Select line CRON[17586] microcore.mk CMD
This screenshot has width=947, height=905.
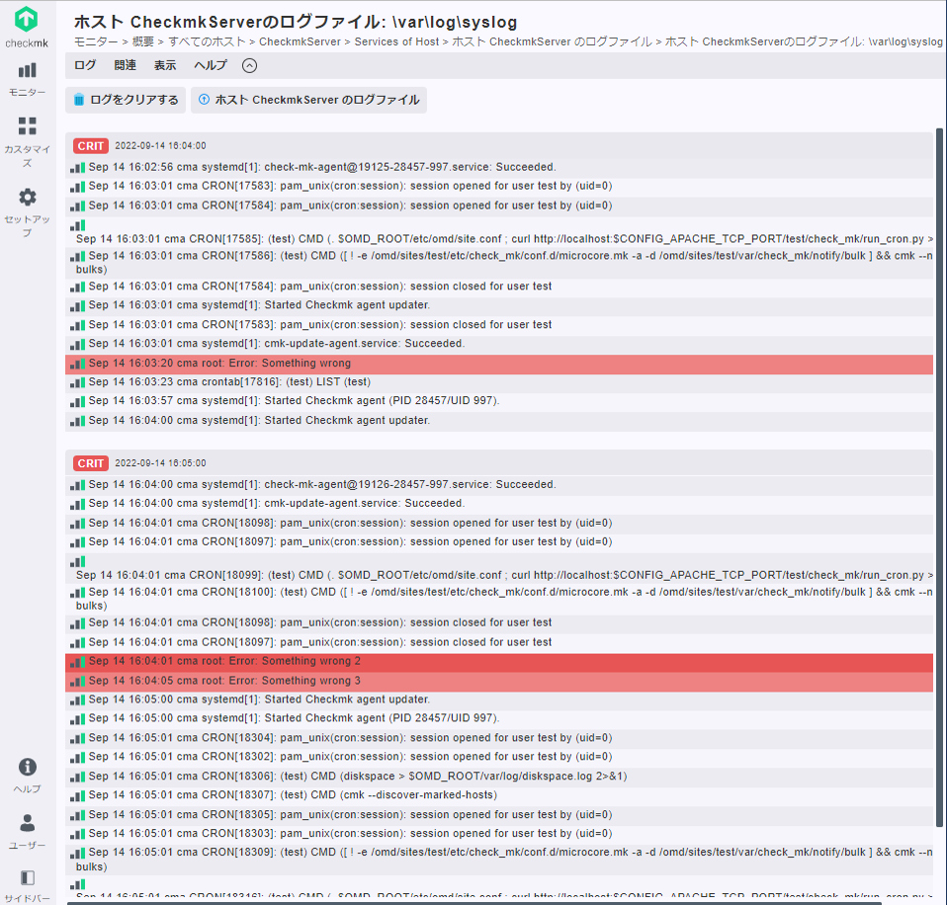(499, 263)
